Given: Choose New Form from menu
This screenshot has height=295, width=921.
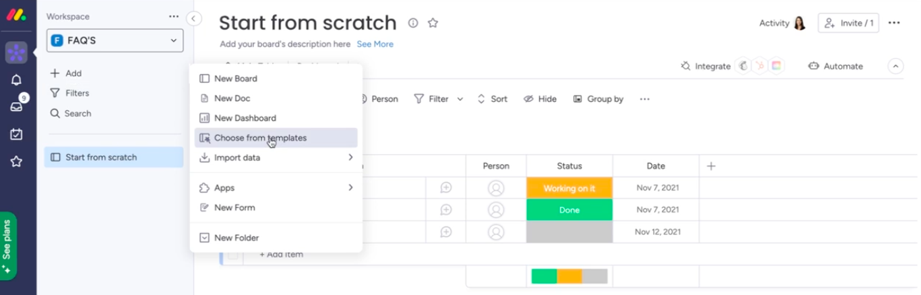Looking at the screenshot, I should [x=276, y=207].
